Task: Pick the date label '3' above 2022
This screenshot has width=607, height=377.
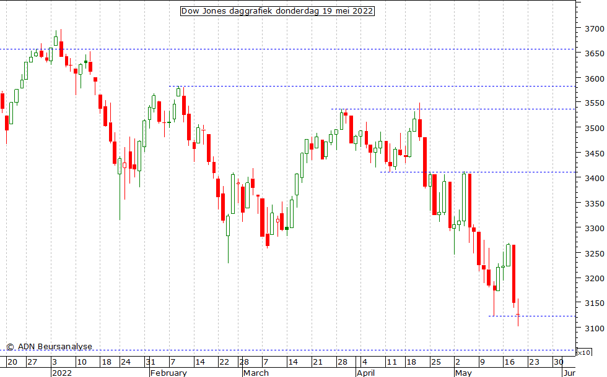Action: coord(55,362)
